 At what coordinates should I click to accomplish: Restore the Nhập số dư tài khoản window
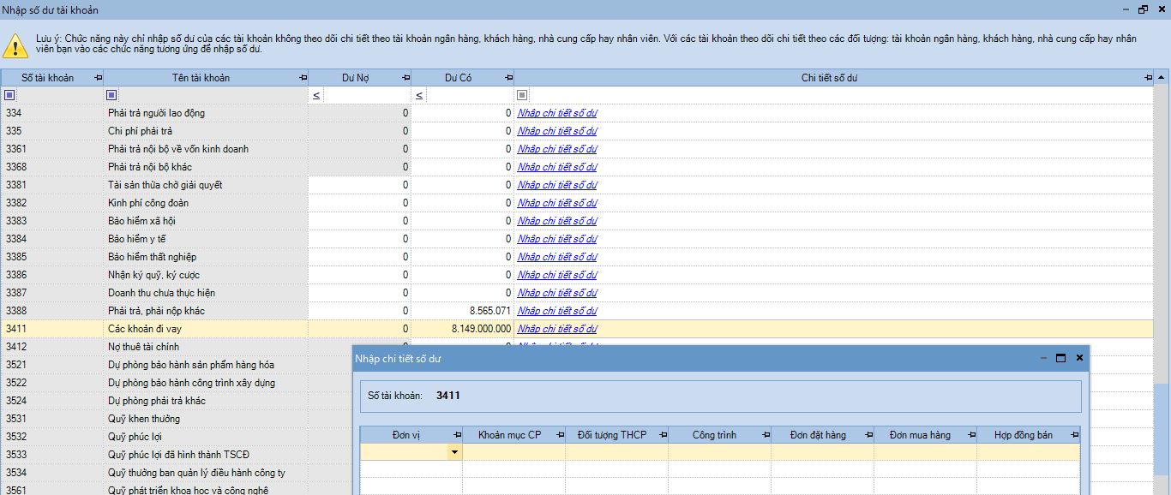coord(1143,9)
